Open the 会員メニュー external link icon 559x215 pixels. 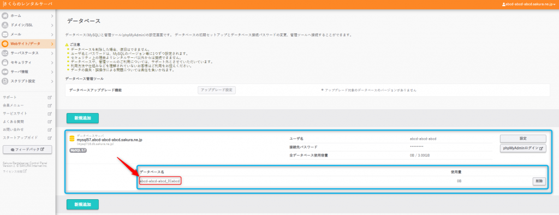click(50, 105)
